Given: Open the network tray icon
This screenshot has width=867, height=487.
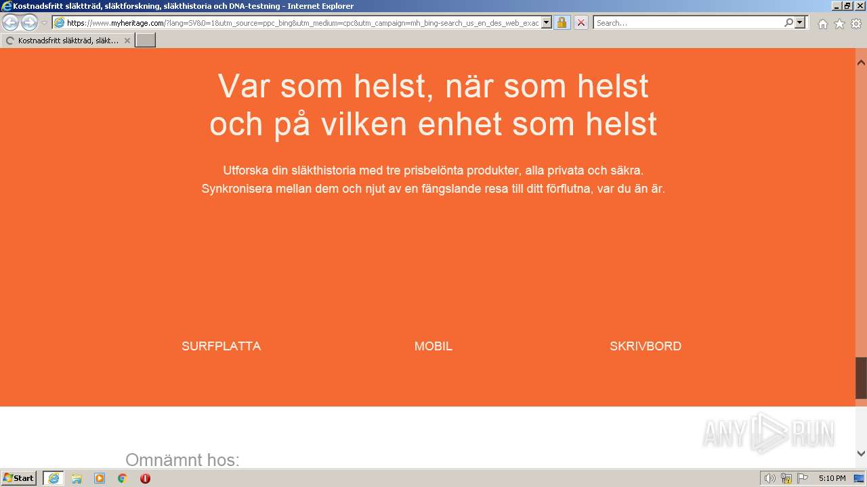Looking at the screenshot, I should pyautogui.click(x=786, y=478).
